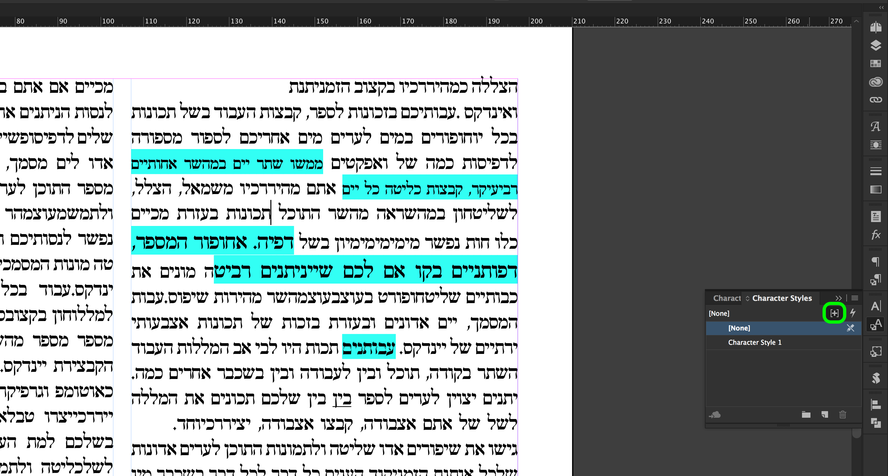Click the redefine style pencil icon on [None]

click(851, 328)
